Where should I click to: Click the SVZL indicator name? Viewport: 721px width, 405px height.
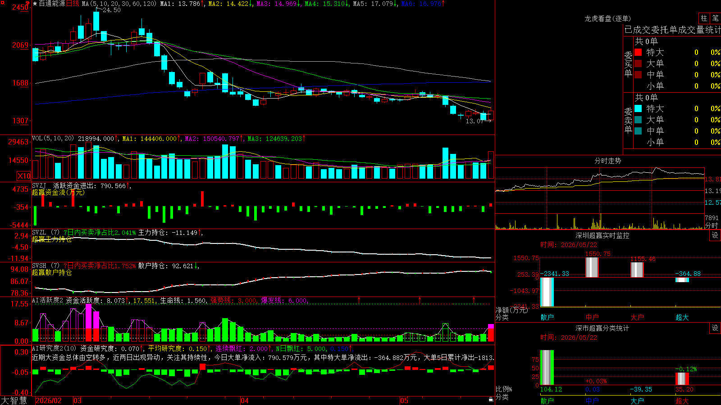click(39, 233)
